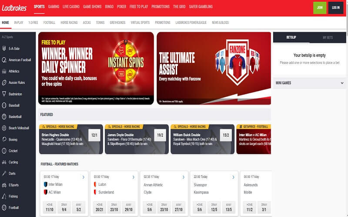Open Game Shows in top menu
Viewport: 348px width, 217px height.
point(92,7)
